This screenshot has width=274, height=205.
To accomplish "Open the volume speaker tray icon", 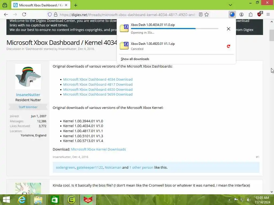I will point(249,200).
